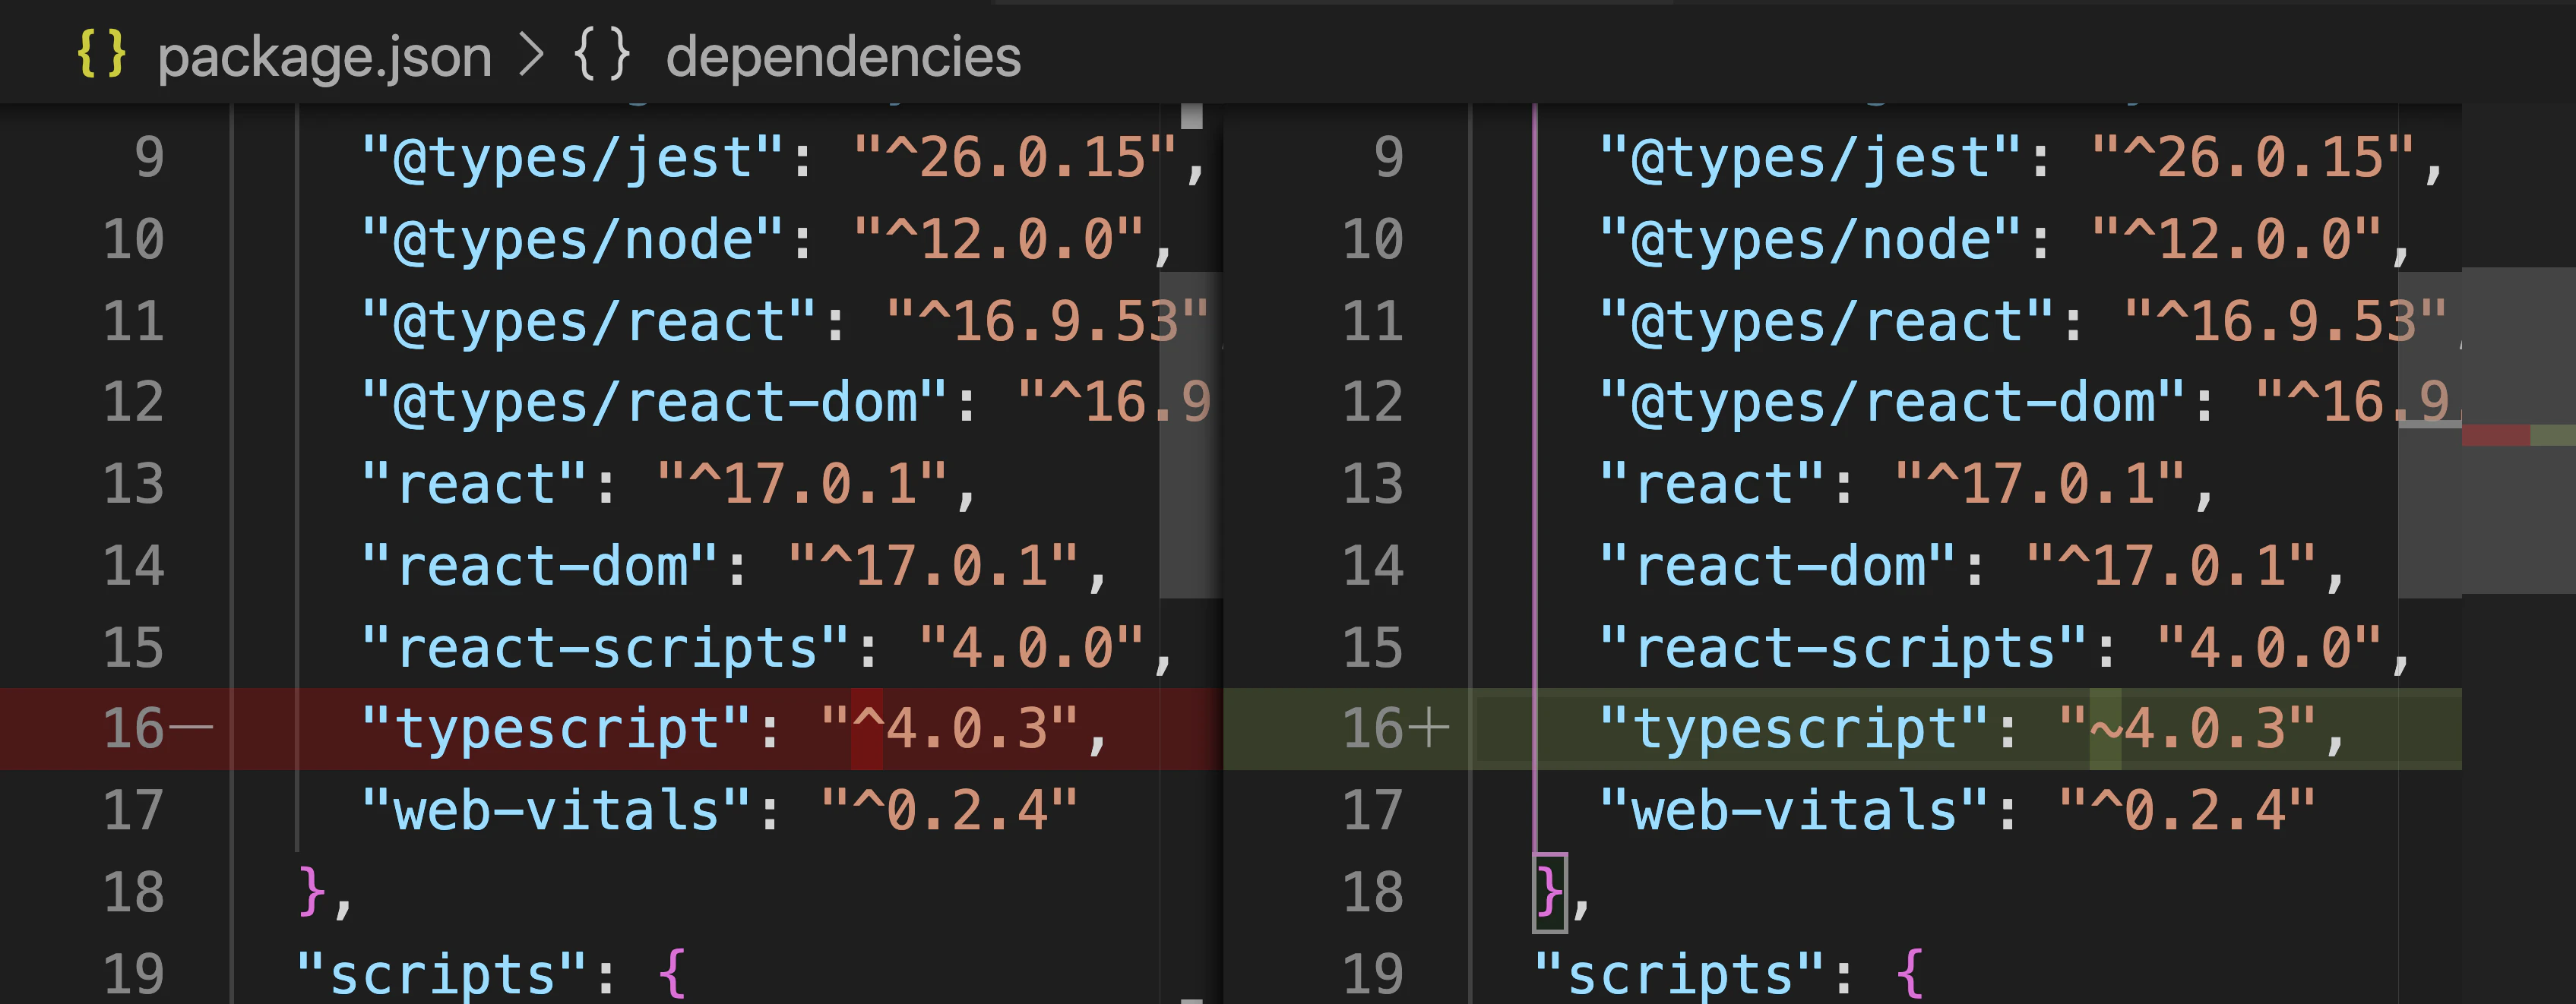
Task: Click line number 10 in right pane
Action: coord(1373,240)
